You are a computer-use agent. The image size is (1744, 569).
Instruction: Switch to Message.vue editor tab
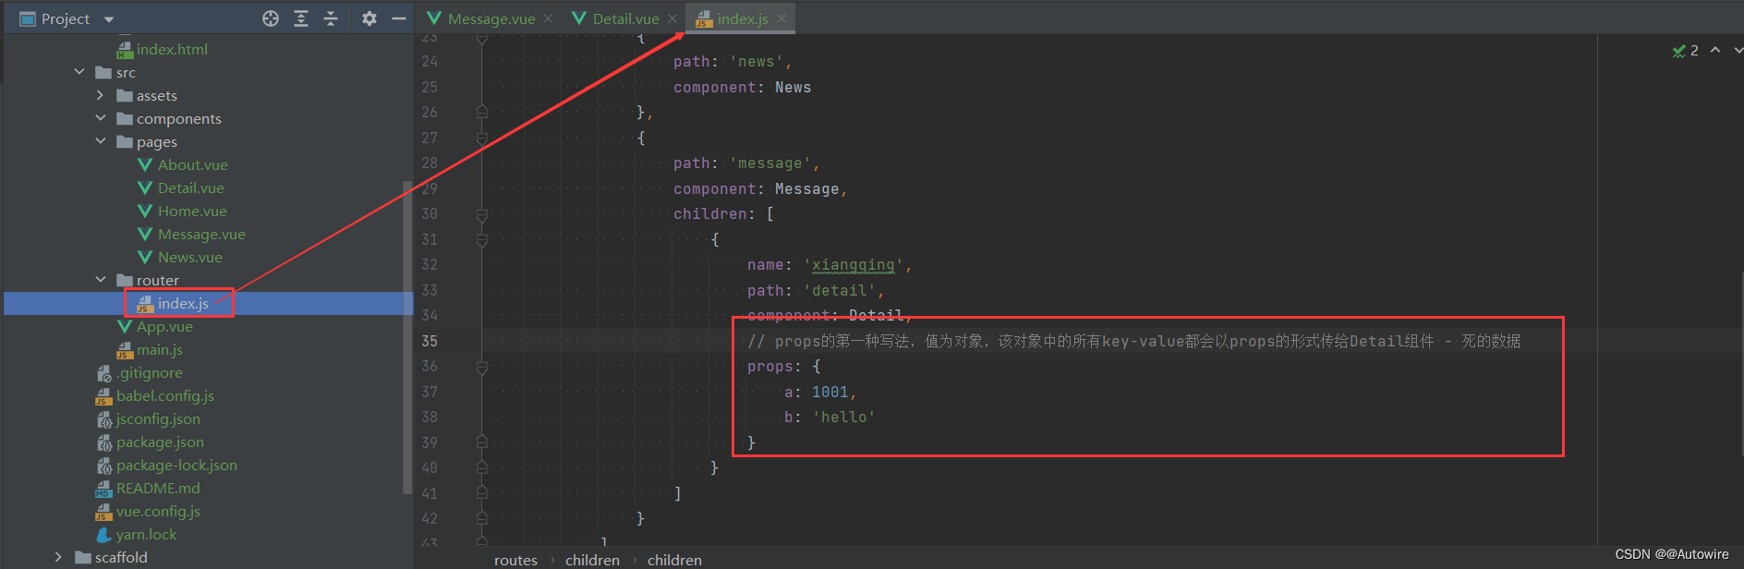pyautogui.click(x=490, y=18)
